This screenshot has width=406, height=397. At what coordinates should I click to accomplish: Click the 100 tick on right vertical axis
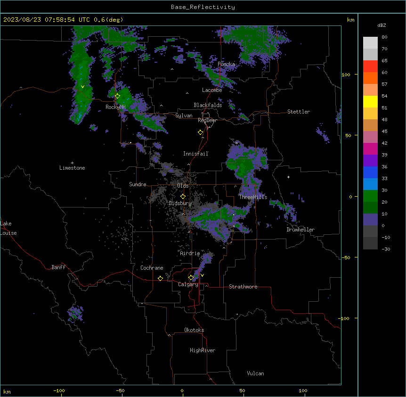click(x=346, y=74)
